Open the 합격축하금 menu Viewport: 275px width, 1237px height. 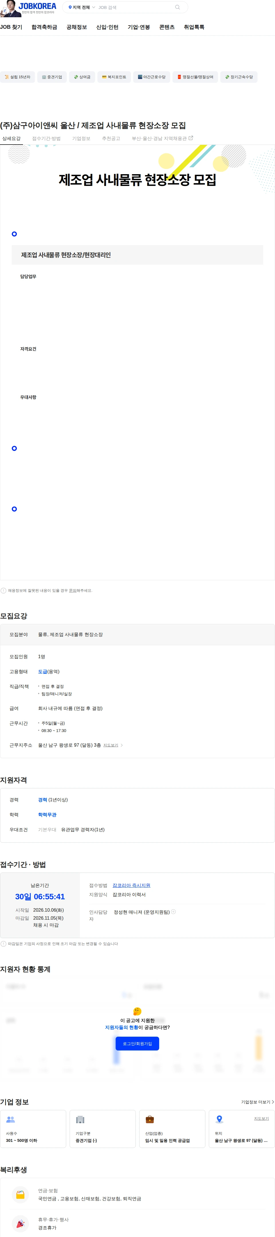coord(44,27)
